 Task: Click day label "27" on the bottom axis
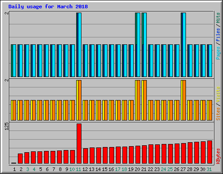coord(183,169)
